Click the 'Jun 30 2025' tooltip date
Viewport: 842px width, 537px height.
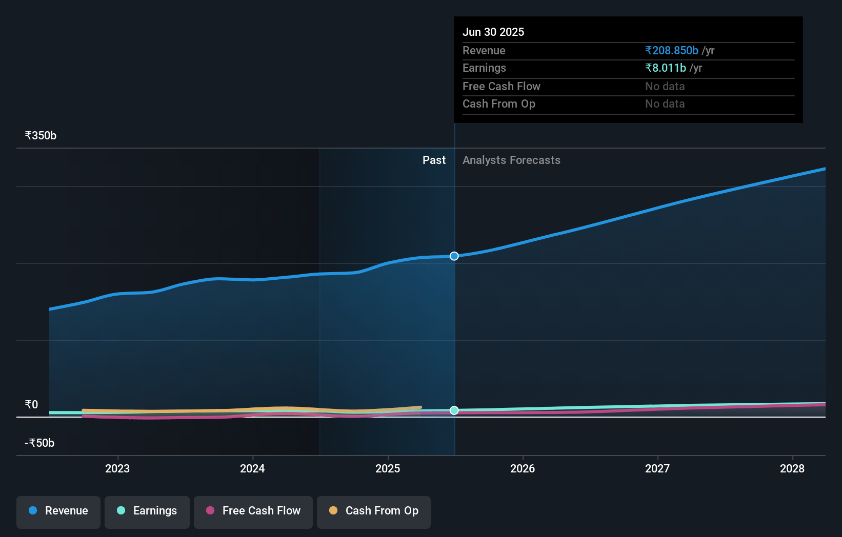tap(493, 32)
